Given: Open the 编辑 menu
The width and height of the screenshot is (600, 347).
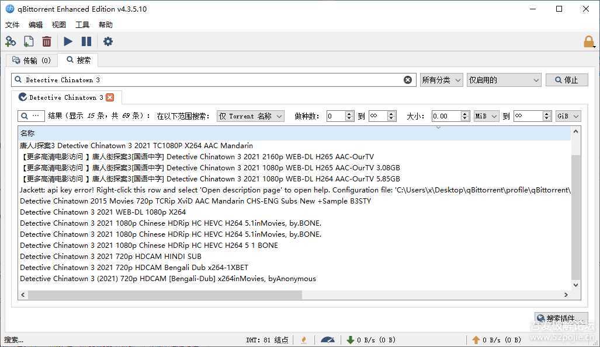Looking at the screenshot, I should (x=36, y=25).
